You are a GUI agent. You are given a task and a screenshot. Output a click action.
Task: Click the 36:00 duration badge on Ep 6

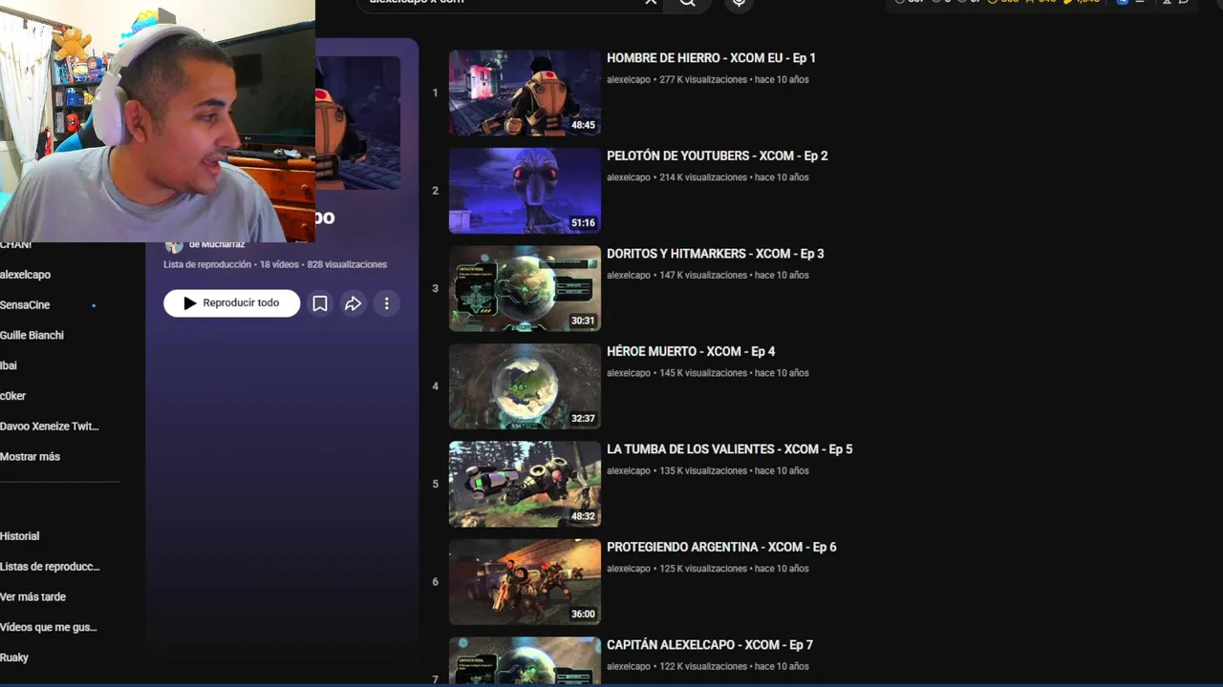click(583, 614)
